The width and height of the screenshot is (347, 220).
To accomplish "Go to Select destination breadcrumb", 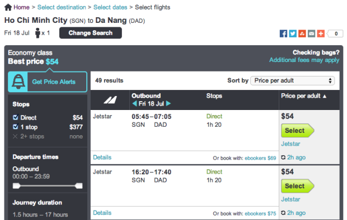I will pos(62,7).
